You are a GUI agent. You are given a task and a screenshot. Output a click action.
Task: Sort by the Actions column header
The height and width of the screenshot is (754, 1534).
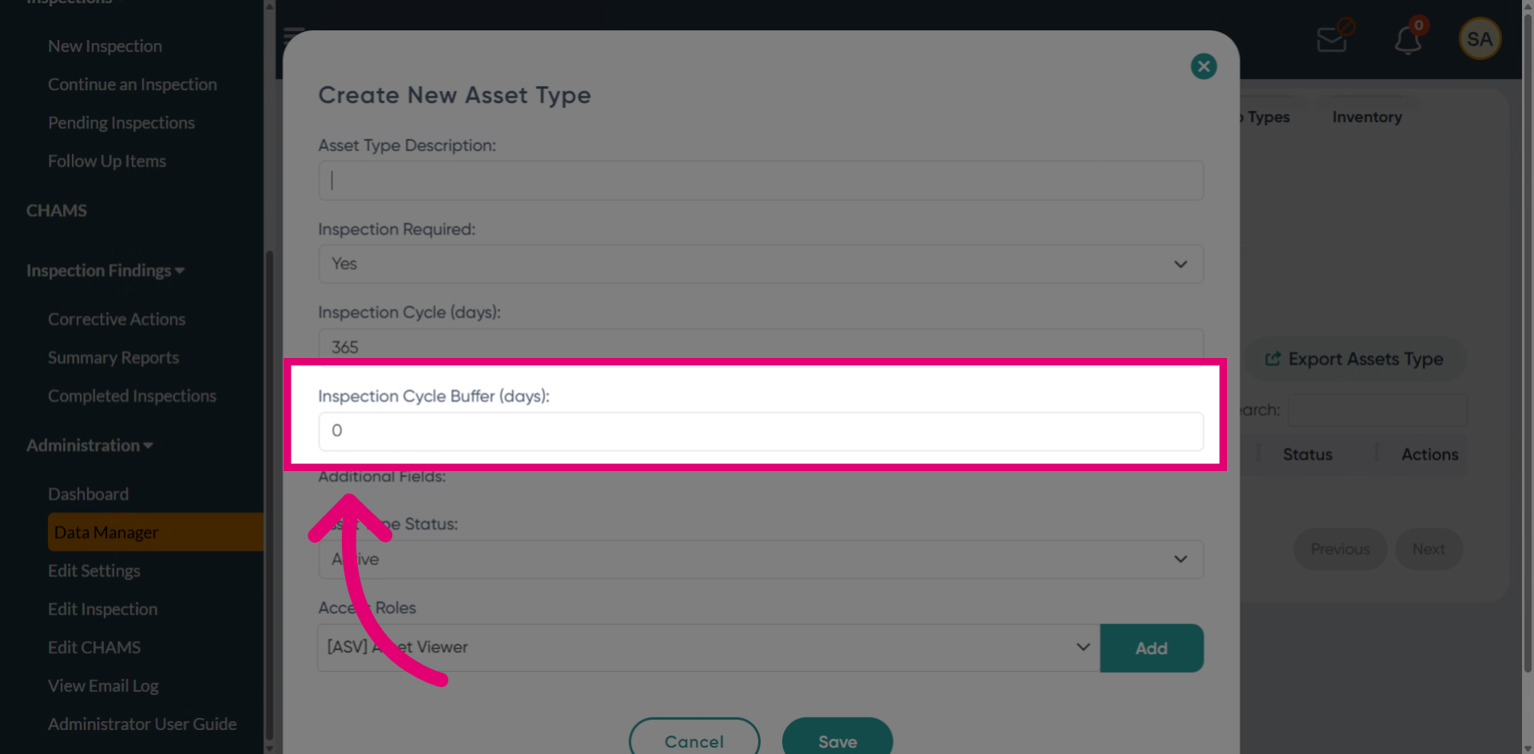[1429, 454]
